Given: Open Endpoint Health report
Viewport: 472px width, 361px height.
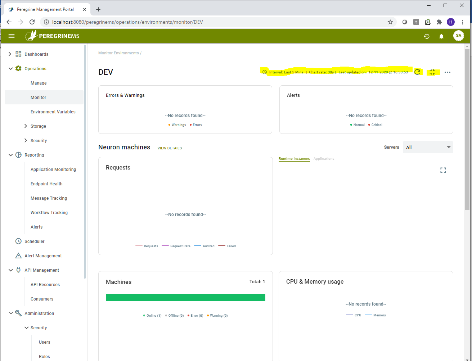Looking at the screenshot, I should (46, 184).
